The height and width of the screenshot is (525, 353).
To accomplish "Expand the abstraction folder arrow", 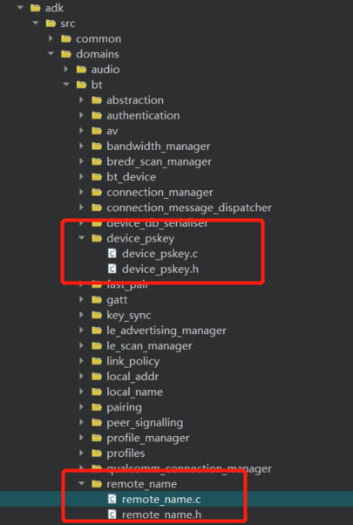I will click(x=81, y=99).
